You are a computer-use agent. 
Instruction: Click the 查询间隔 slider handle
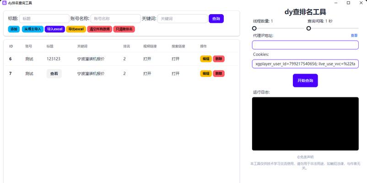(309, 28)
